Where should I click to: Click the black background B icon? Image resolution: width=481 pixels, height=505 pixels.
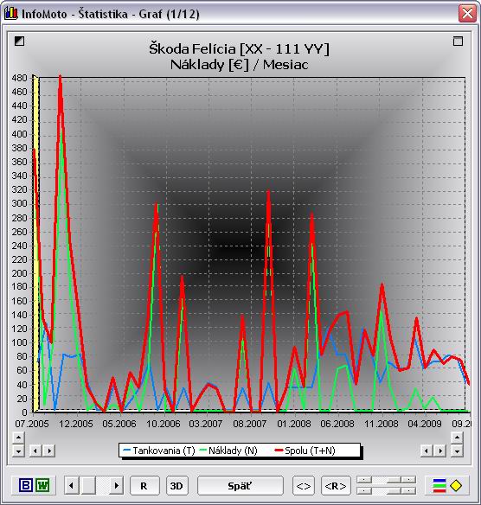[x=26, y=485]
